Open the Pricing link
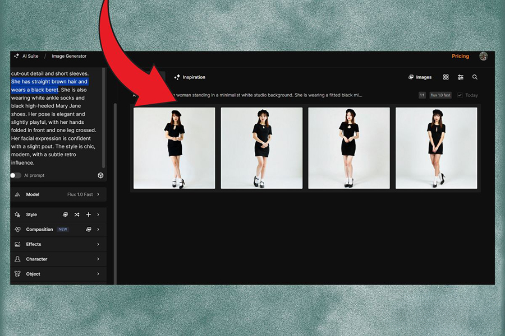Image resolution: width=505 pixels, height=336 pixels. (x=460, y=56)
